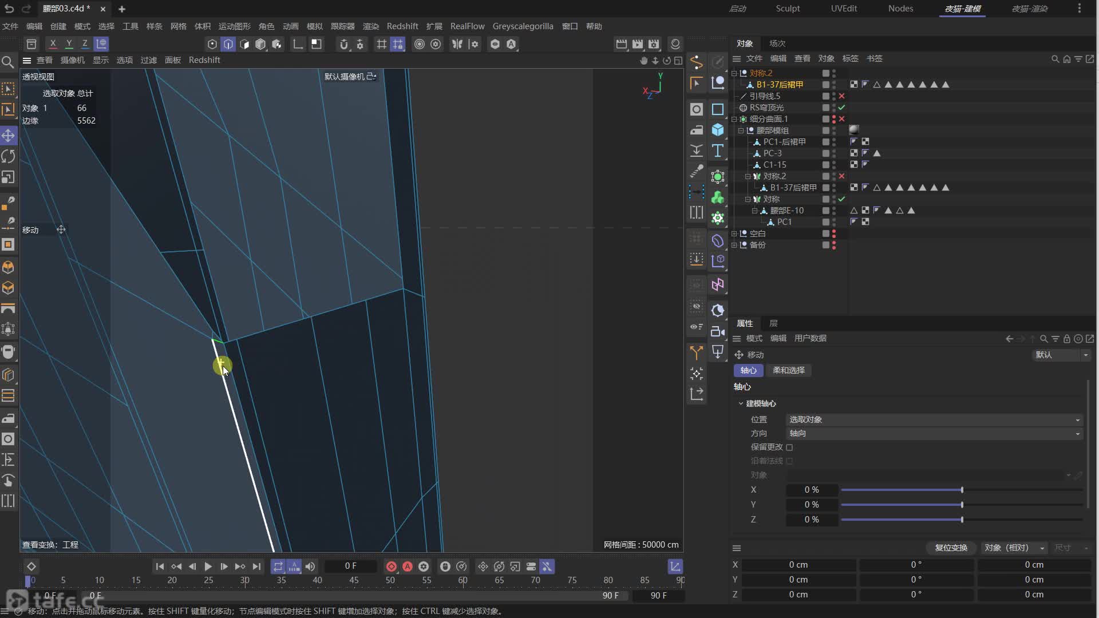
Task: Collapse the 建模轴心 section
Action: (x=741, y=403)
